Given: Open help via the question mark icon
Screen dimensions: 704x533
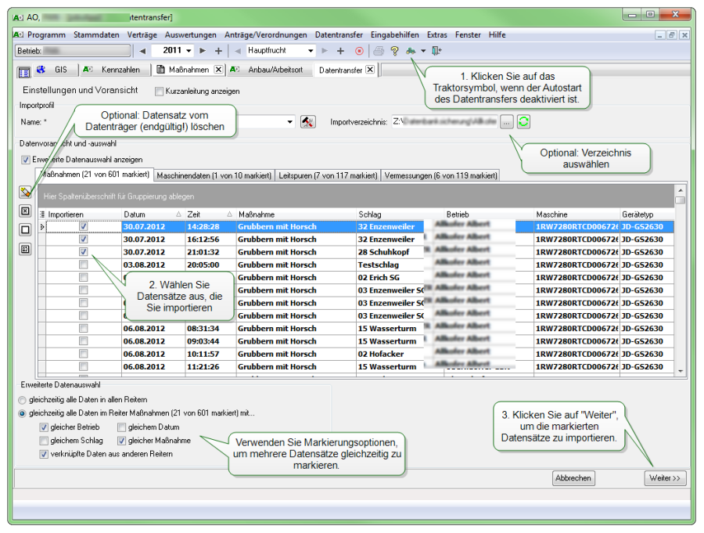Looking at the screenshot, I should click(x=394, y=50).
